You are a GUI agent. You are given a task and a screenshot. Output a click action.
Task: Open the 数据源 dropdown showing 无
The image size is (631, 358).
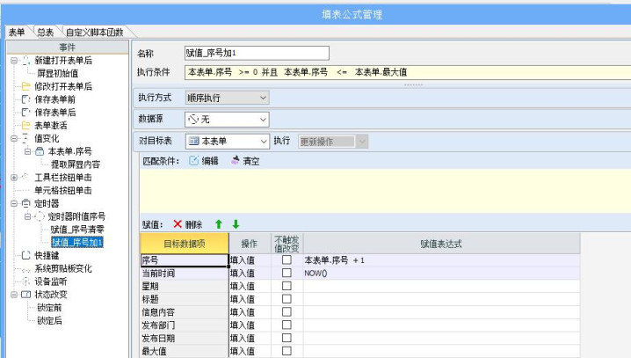[x=227, y=120]
